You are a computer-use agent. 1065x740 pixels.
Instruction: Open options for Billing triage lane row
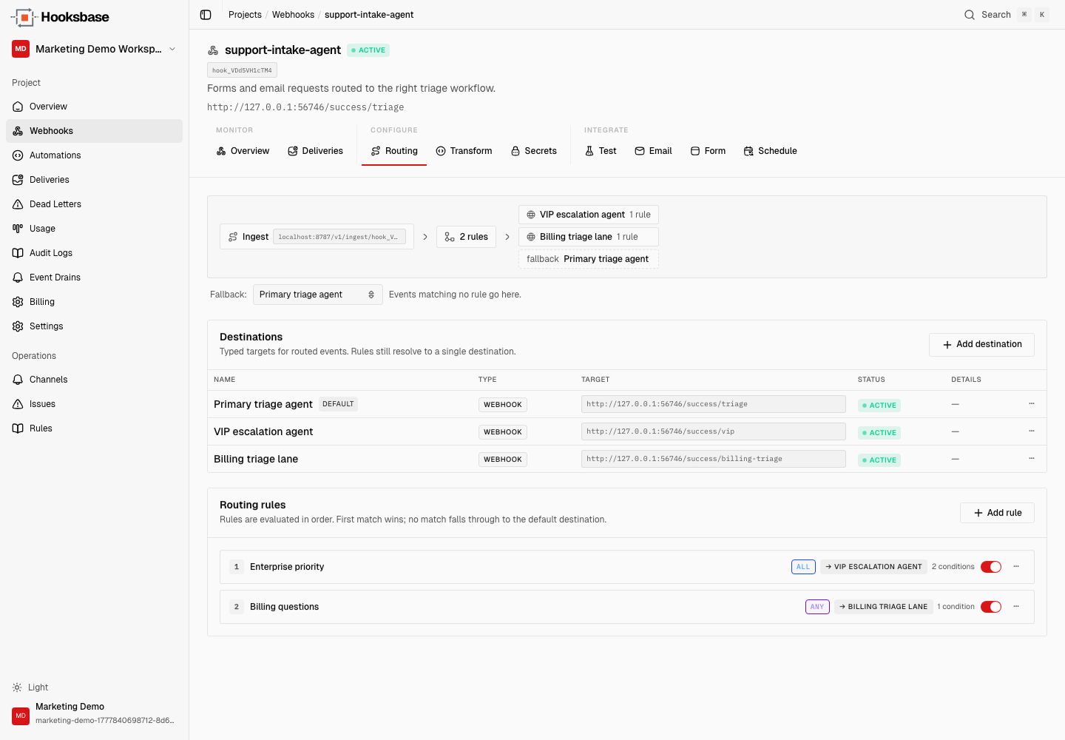(1032, 459)
